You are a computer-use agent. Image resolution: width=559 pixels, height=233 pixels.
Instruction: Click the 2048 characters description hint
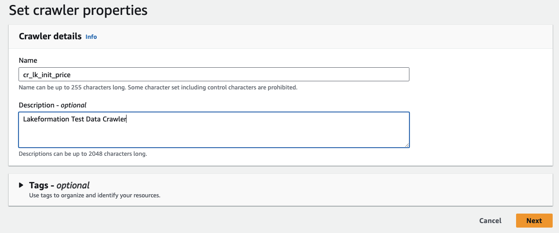coord(83,154)
